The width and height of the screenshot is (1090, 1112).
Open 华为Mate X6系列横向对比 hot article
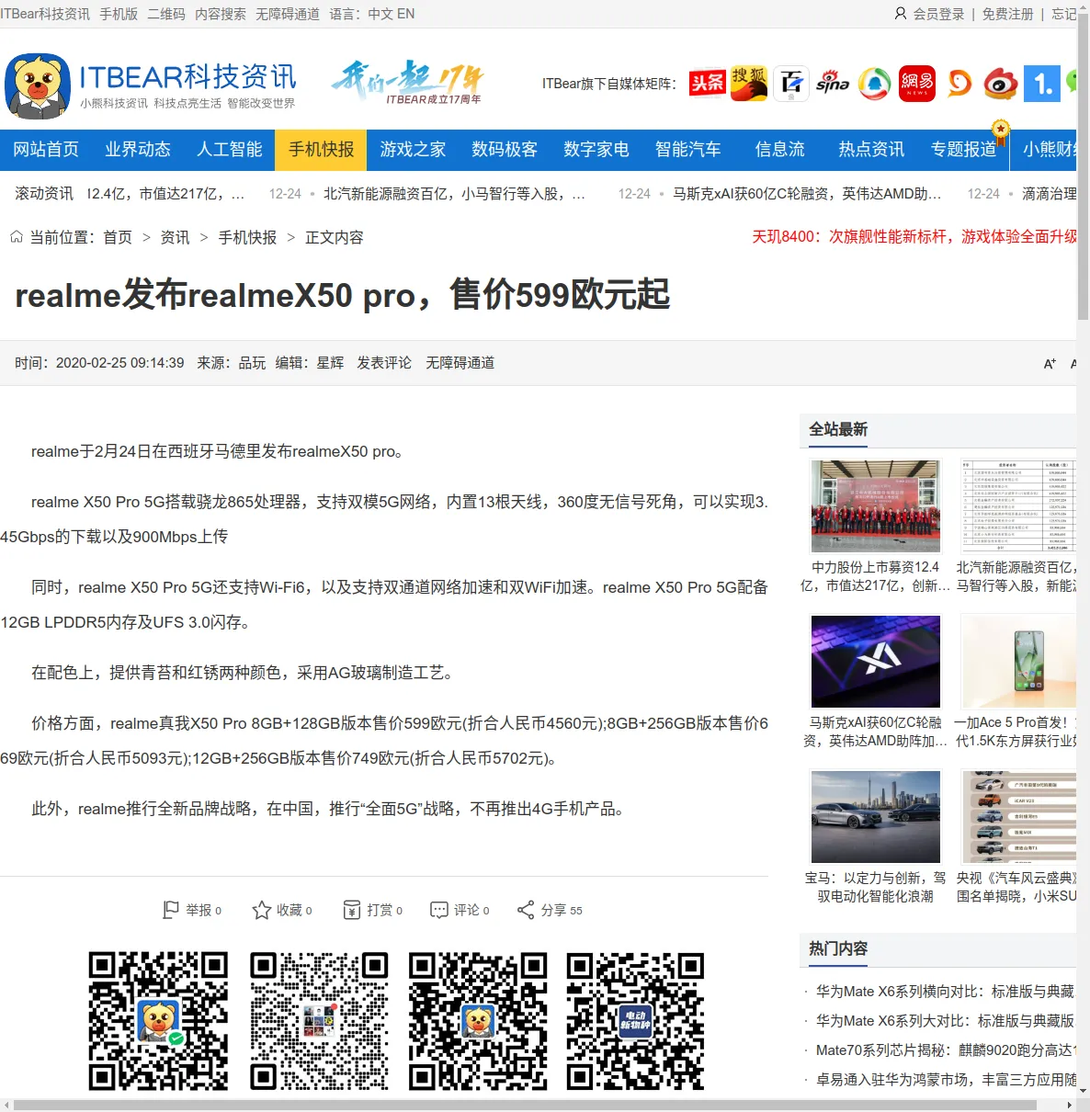tap(946, 992)
